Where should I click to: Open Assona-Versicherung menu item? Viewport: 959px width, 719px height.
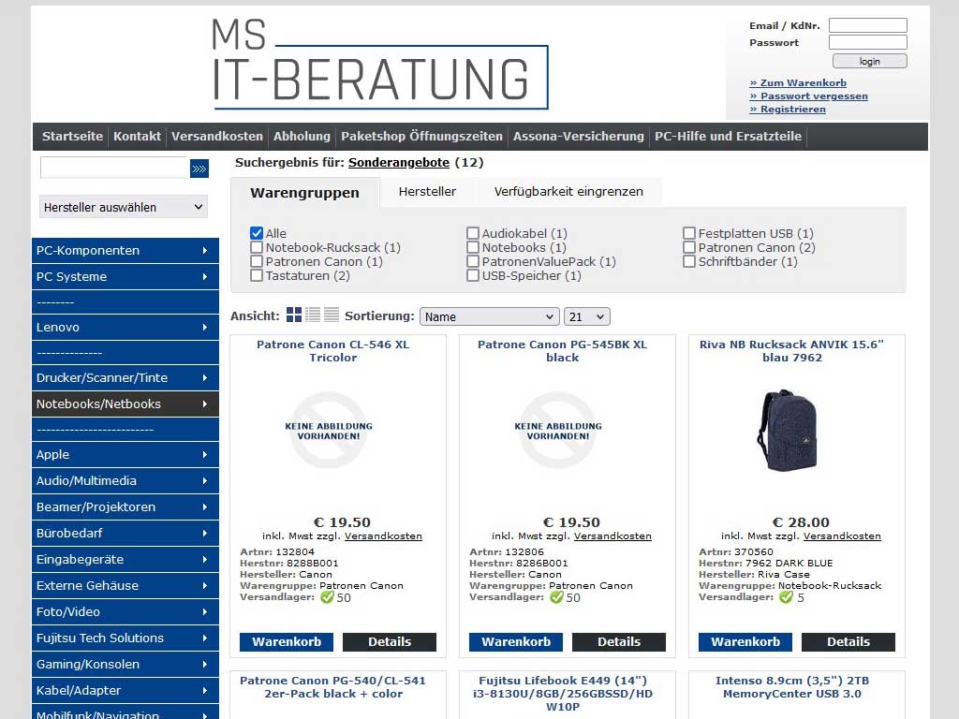tap(579, 137)
